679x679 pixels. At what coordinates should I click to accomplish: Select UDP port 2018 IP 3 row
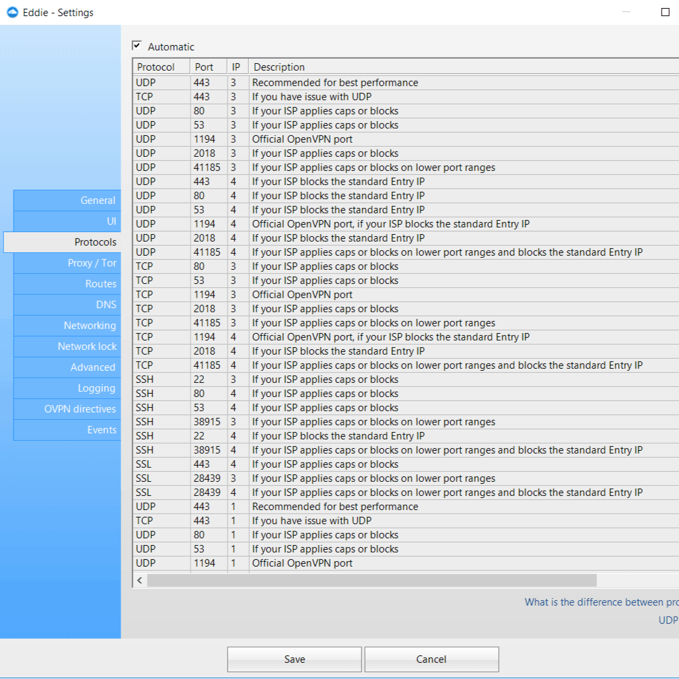tap(406, 153)
